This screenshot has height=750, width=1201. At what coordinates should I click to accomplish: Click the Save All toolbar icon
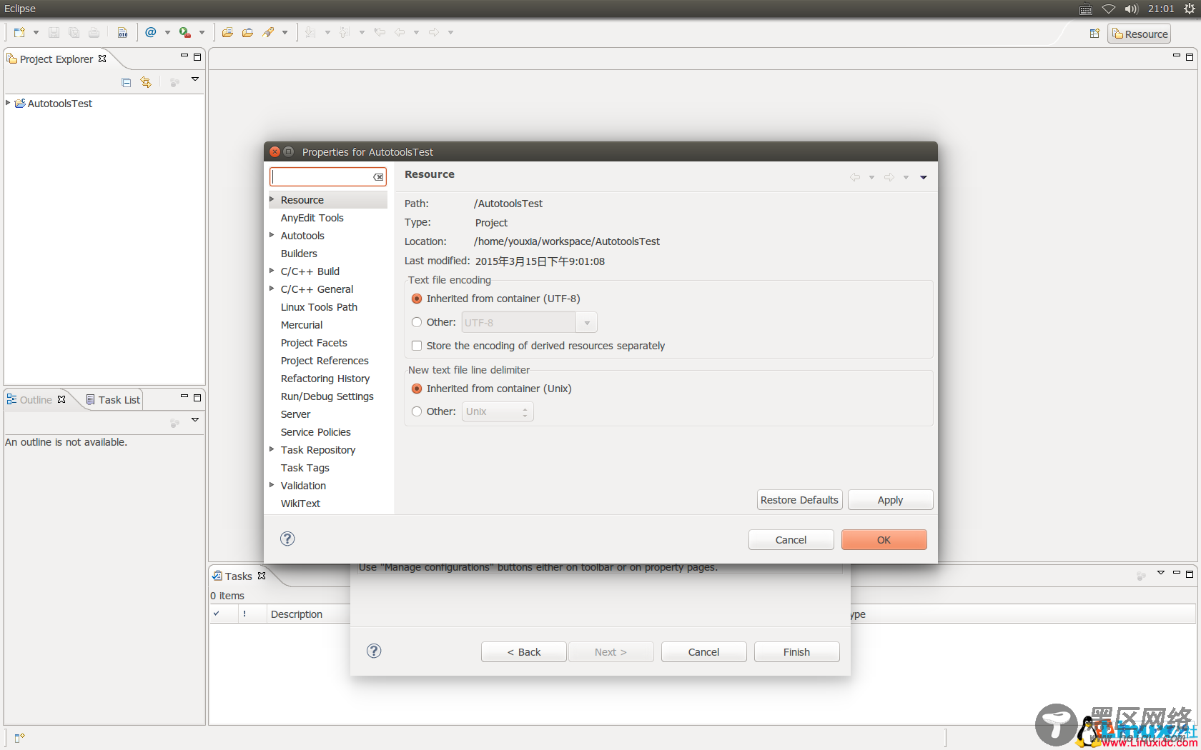(x=74, y=33)
